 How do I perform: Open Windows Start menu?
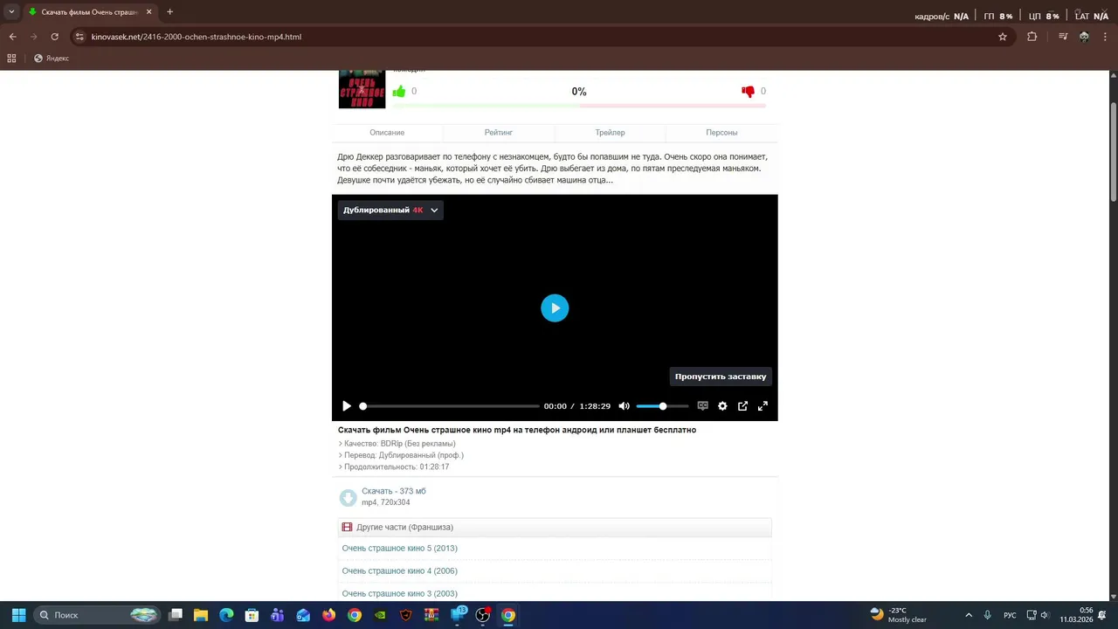coord(18,615)
